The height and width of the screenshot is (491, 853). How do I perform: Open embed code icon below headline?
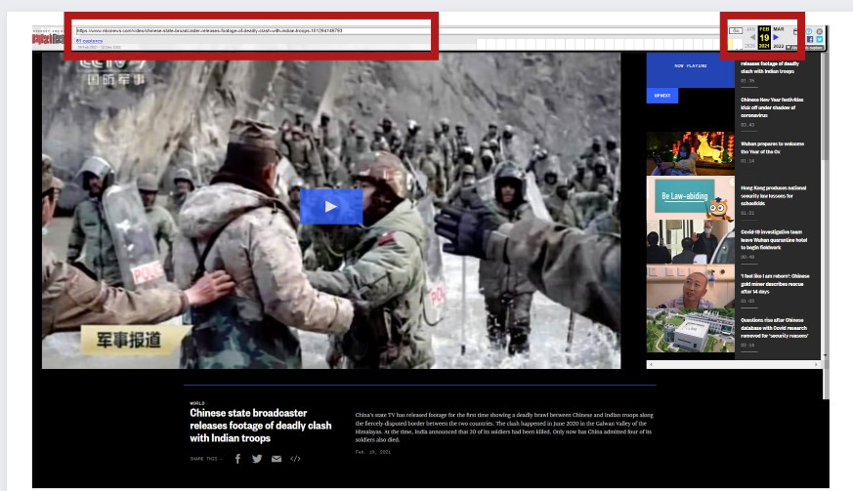click(295, 458)
